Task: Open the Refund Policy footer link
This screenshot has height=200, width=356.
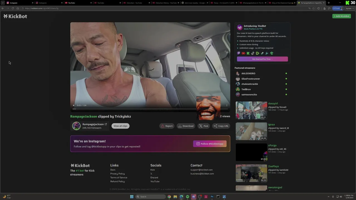Action: (x=117, y=181)
